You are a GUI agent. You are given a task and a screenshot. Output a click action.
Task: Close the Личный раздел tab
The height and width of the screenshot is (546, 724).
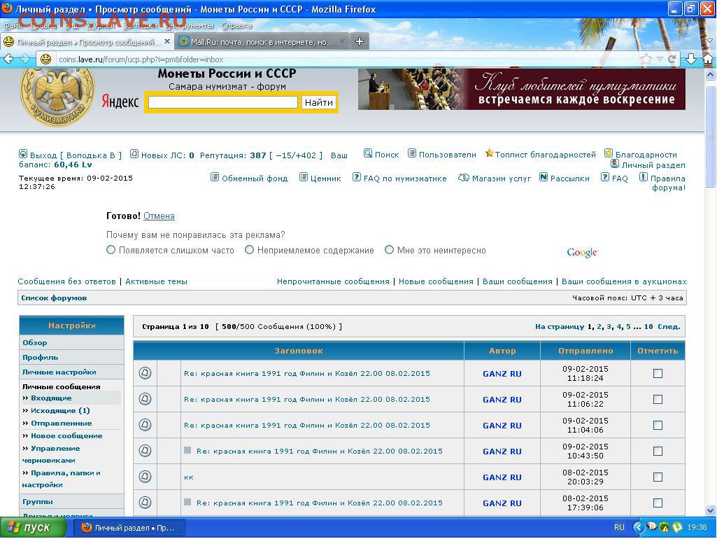pos(167,41)
